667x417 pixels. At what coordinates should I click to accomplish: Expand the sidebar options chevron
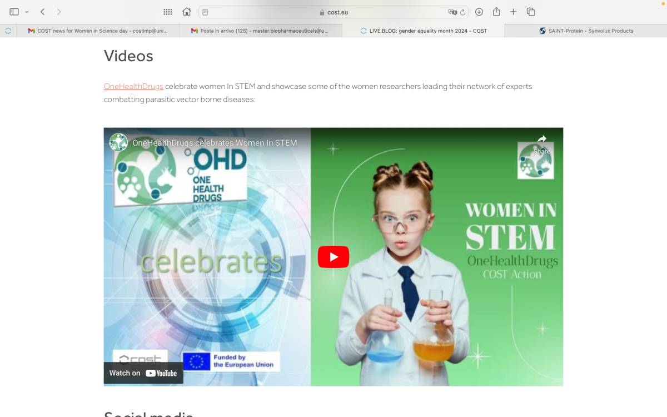click(28, 11)
